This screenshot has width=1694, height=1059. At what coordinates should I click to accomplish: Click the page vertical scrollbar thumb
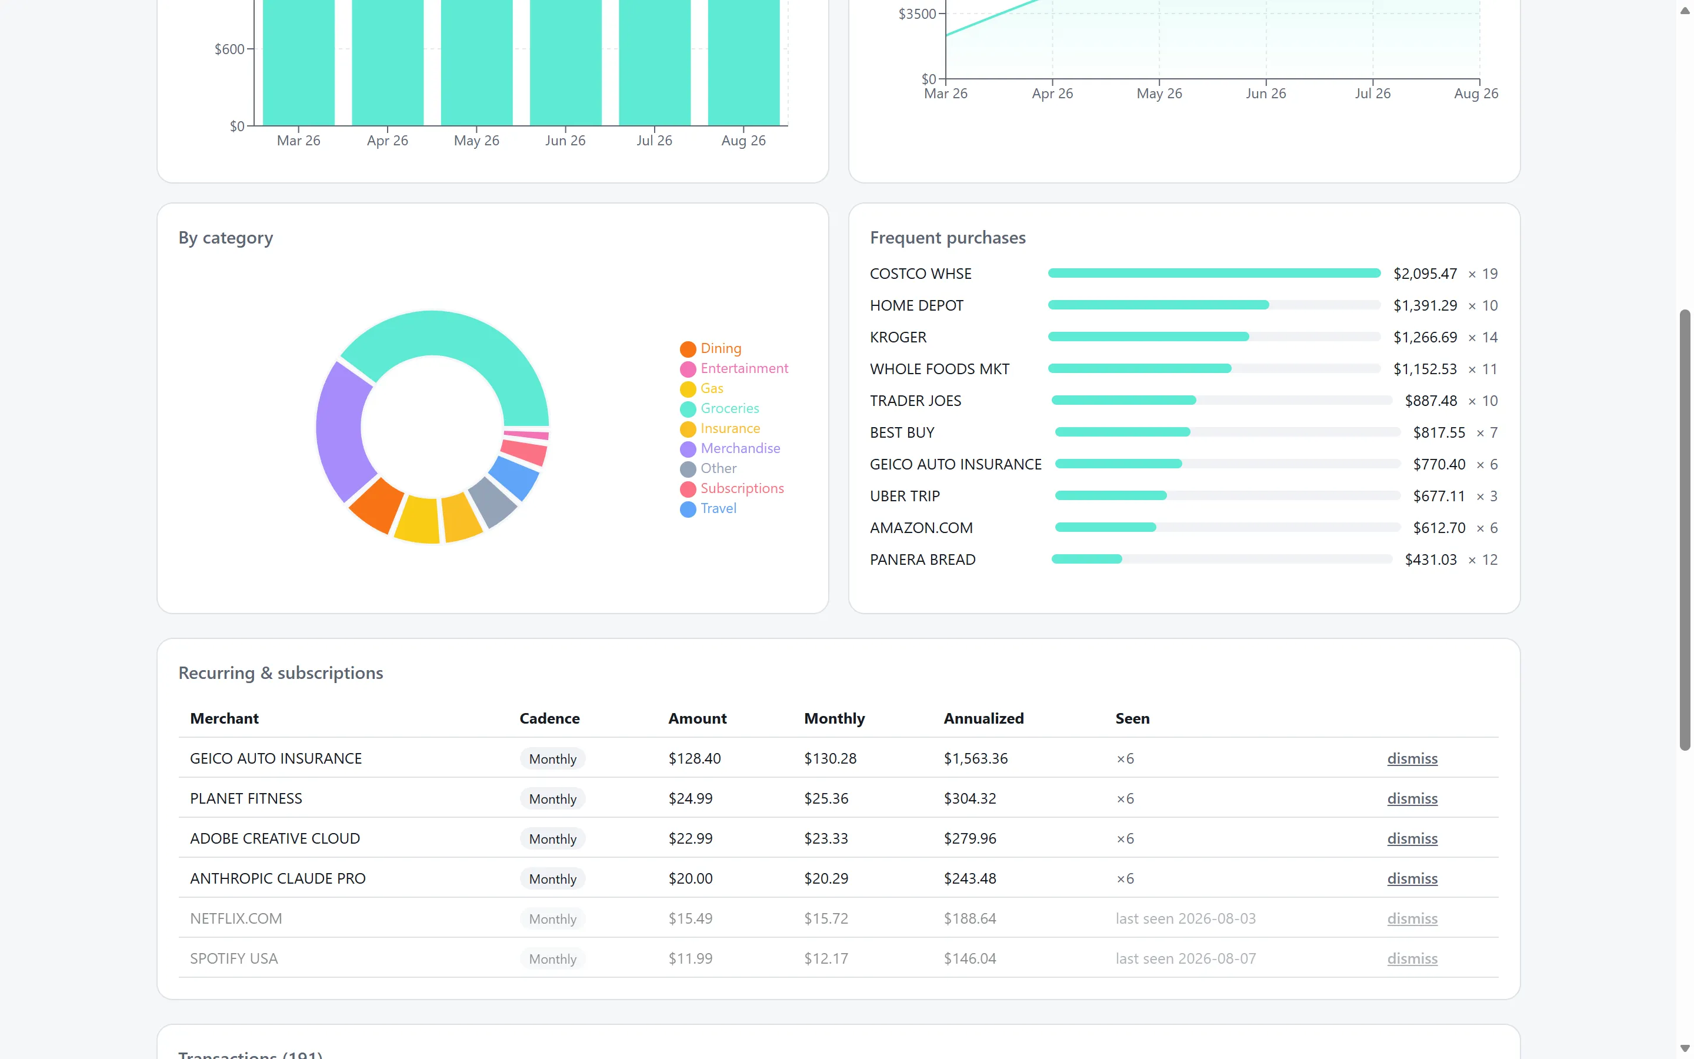click(x=1685, y=530)
